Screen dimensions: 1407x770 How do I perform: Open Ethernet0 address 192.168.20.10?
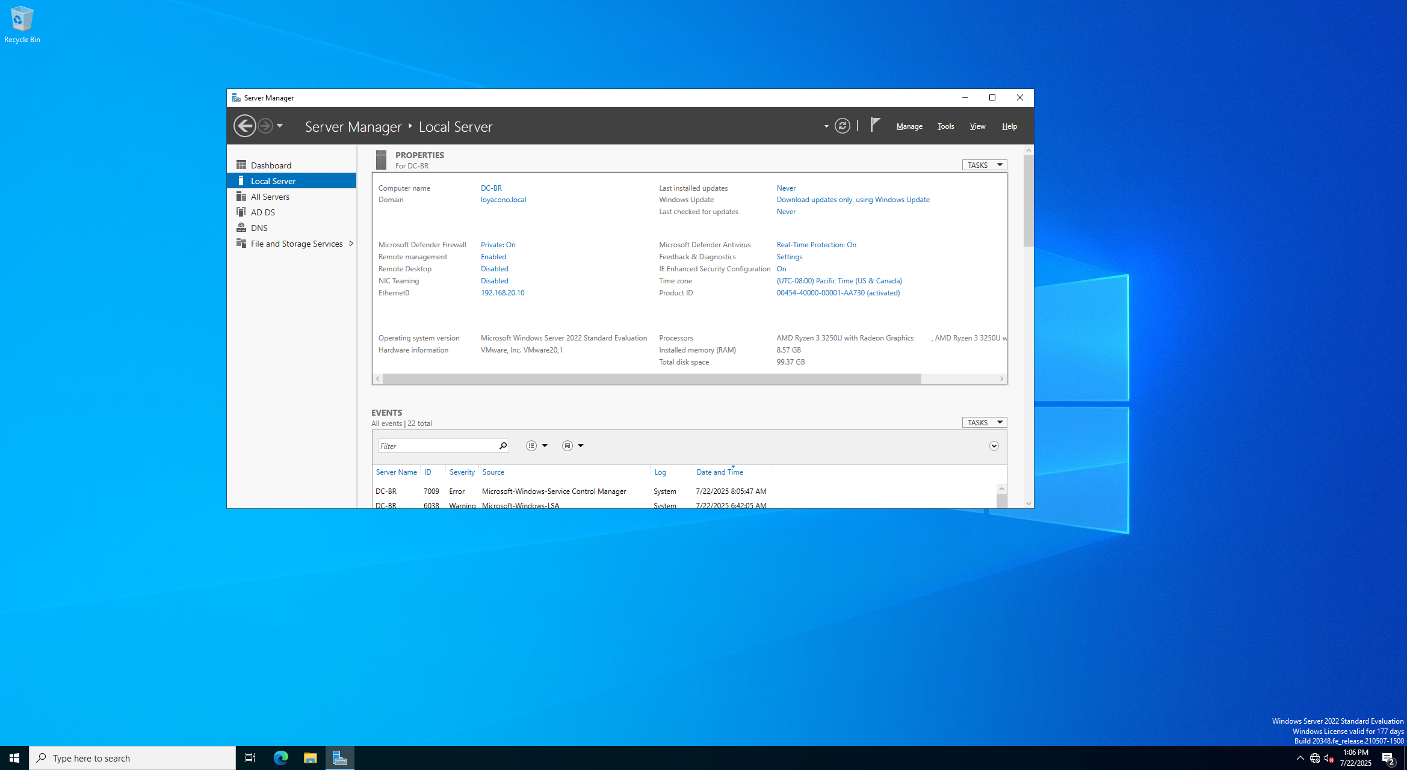point(502,293)
